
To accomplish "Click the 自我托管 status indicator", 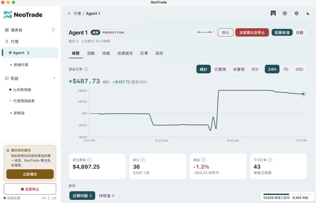I will point(12,198).
